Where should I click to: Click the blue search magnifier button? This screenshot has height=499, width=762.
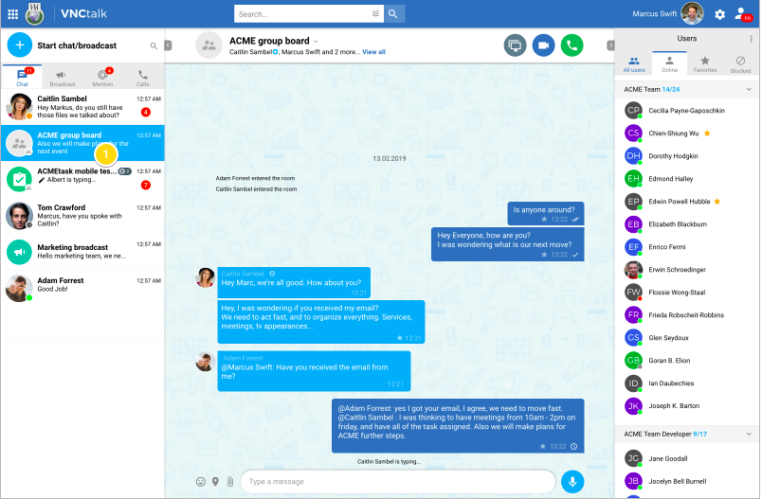click(393, 14)
